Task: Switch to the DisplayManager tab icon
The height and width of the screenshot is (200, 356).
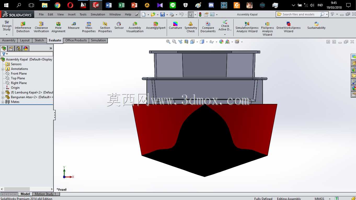Action: click(x=26, y=48)
